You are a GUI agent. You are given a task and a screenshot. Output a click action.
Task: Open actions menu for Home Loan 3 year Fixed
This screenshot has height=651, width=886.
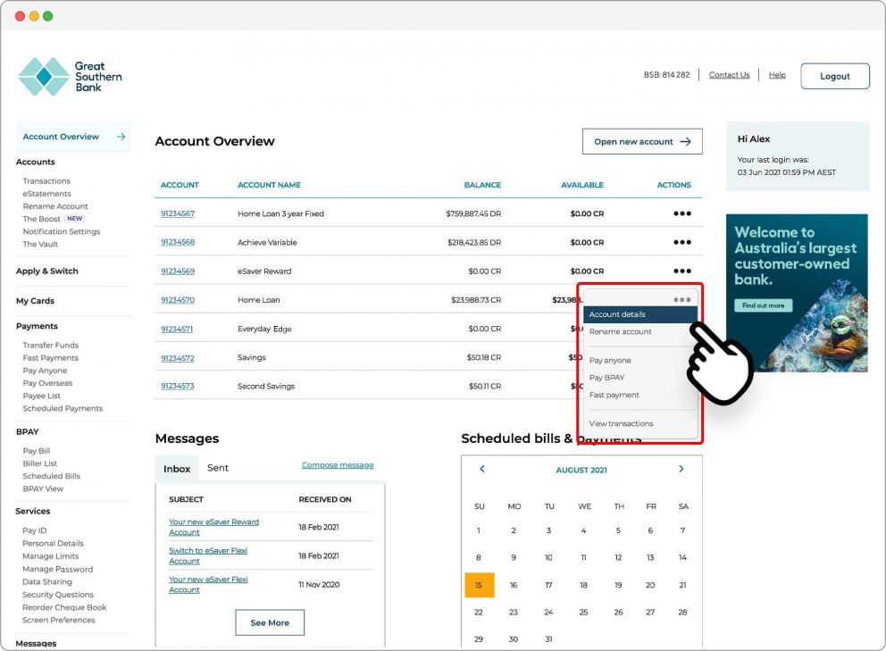tap(682, 213)
